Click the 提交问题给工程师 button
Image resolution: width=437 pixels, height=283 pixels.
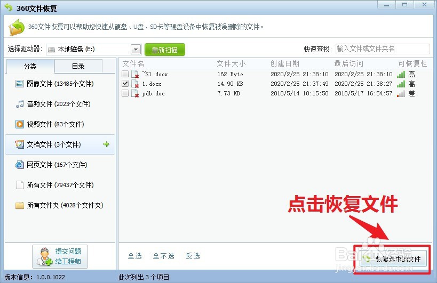[x=60, y=256]
